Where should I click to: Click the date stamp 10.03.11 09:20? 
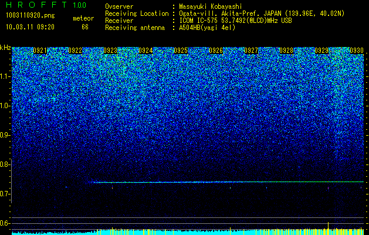tap(30, 27)
